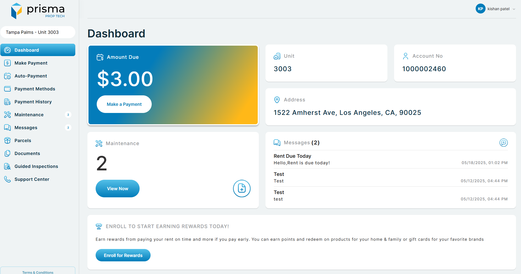This screenshot has height=274, width=521.
Task: Click the KP user avatar
Action: point(480,9)
